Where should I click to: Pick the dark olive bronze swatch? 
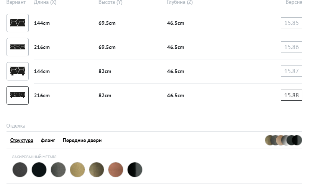click(97, 170)
